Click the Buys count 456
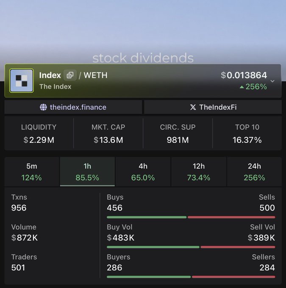 [x=114, y=208]
